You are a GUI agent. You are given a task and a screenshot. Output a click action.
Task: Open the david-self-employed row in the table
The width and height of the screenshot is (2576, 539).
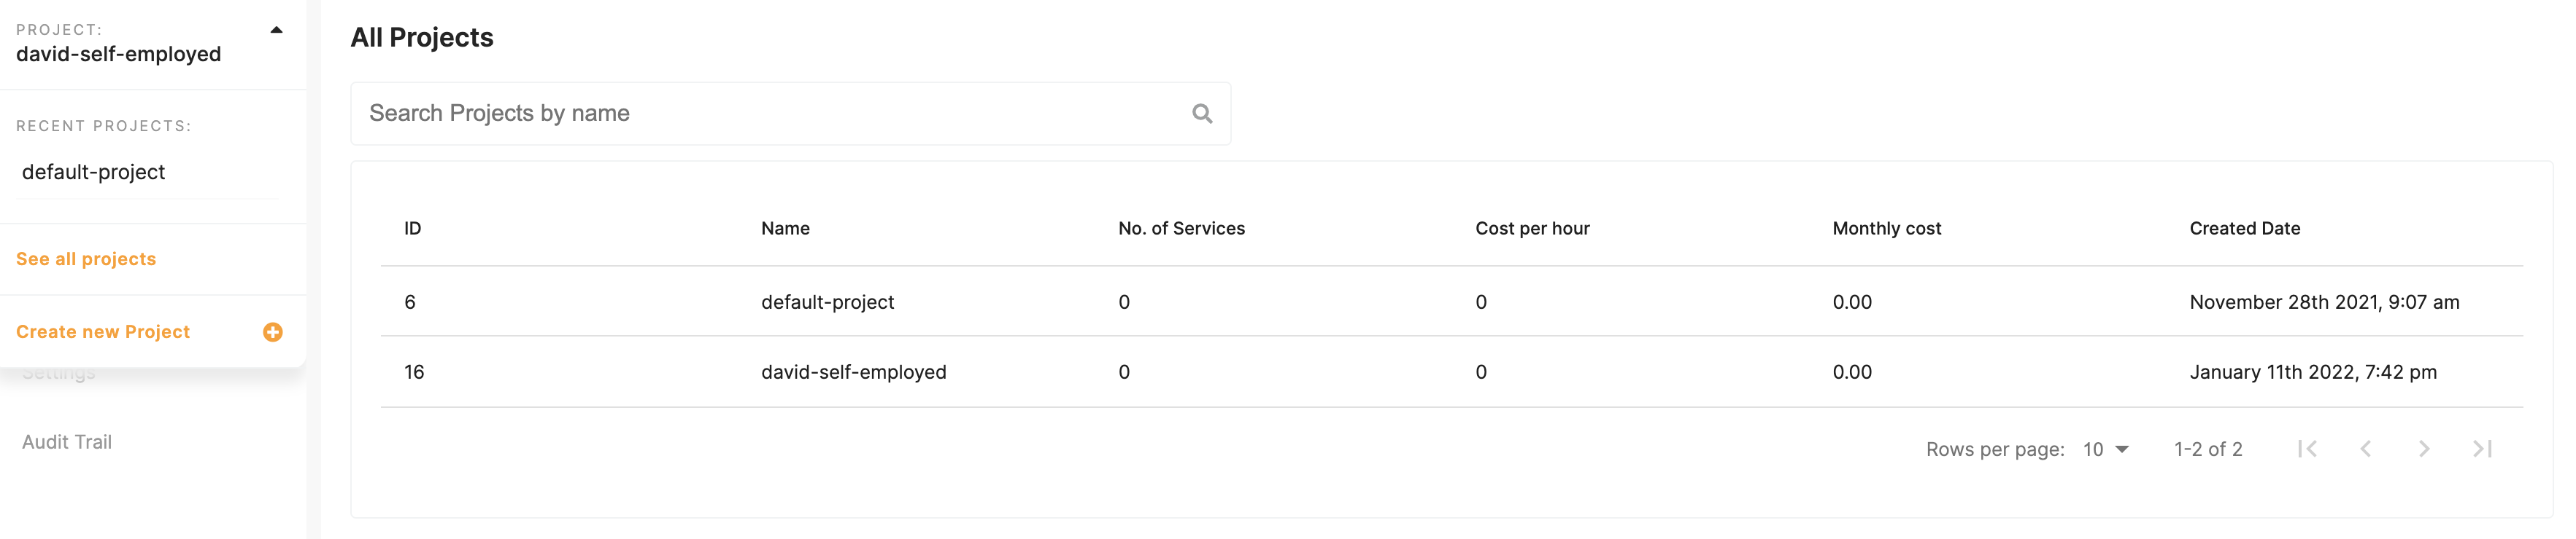click(853, 372)
